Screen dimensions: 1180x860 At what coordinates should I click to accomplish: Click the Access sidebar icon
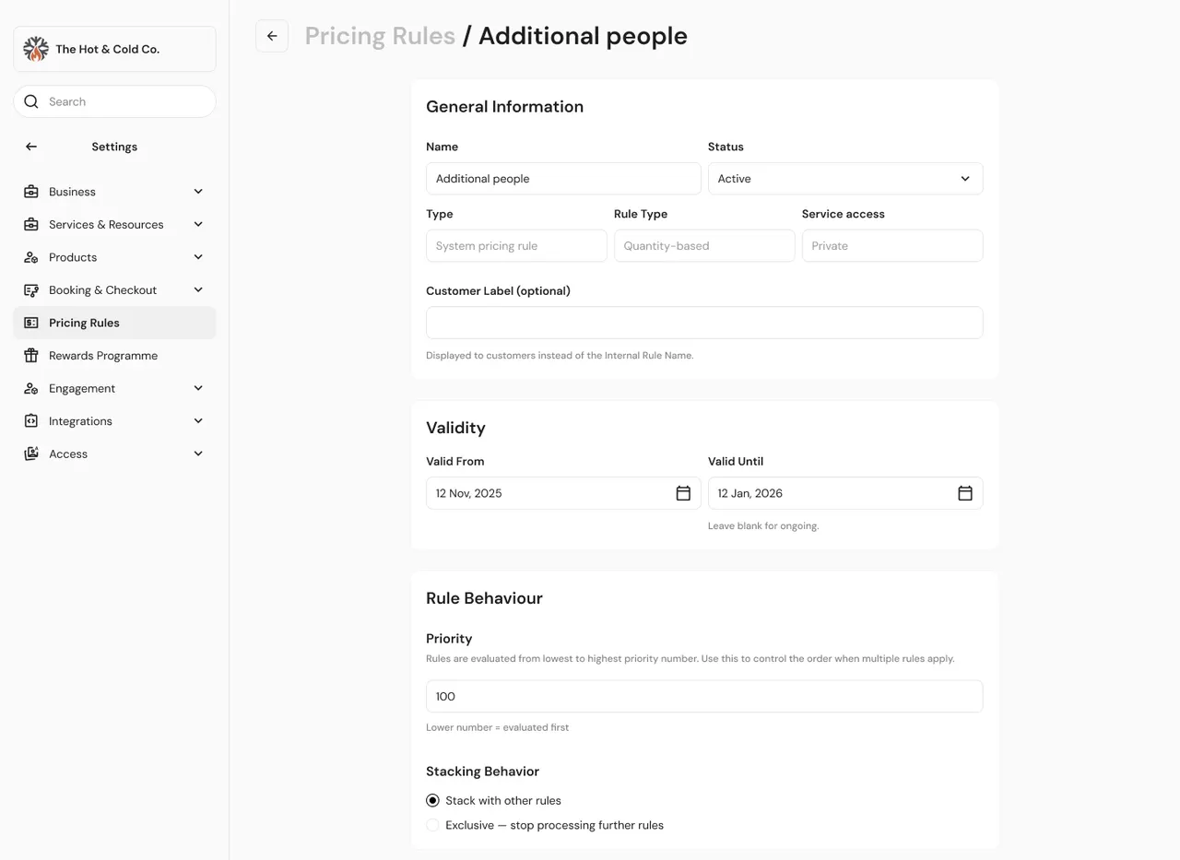click(x=31, y=454)
